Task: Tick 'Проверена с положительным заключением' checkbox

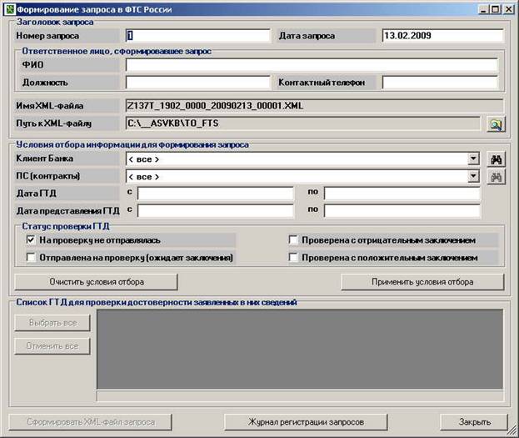Action: (x=293, y=258)
